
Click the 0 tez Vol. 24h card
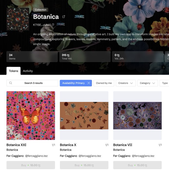click(x=138, y=57)
